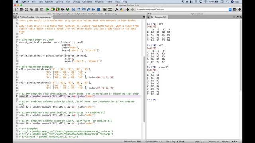Click the IPython console vertical scrollbar
This screenshot has width=255, height=143.
point(241,55)
